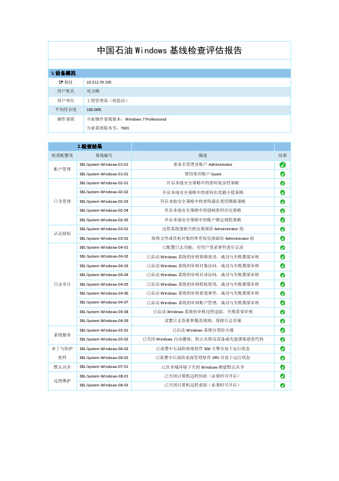Click the 基线编号 column header
This screenshot has width=339, height=481.
[104, 156]
